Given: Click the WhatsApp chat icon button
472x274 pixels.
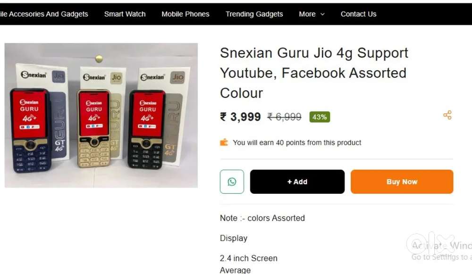Looking at the screenshot, I should click(232, 182).
